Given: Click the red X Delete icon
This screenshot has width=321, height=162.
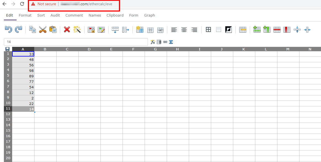Looking at the screenshot, I should [x=67, y=29].
